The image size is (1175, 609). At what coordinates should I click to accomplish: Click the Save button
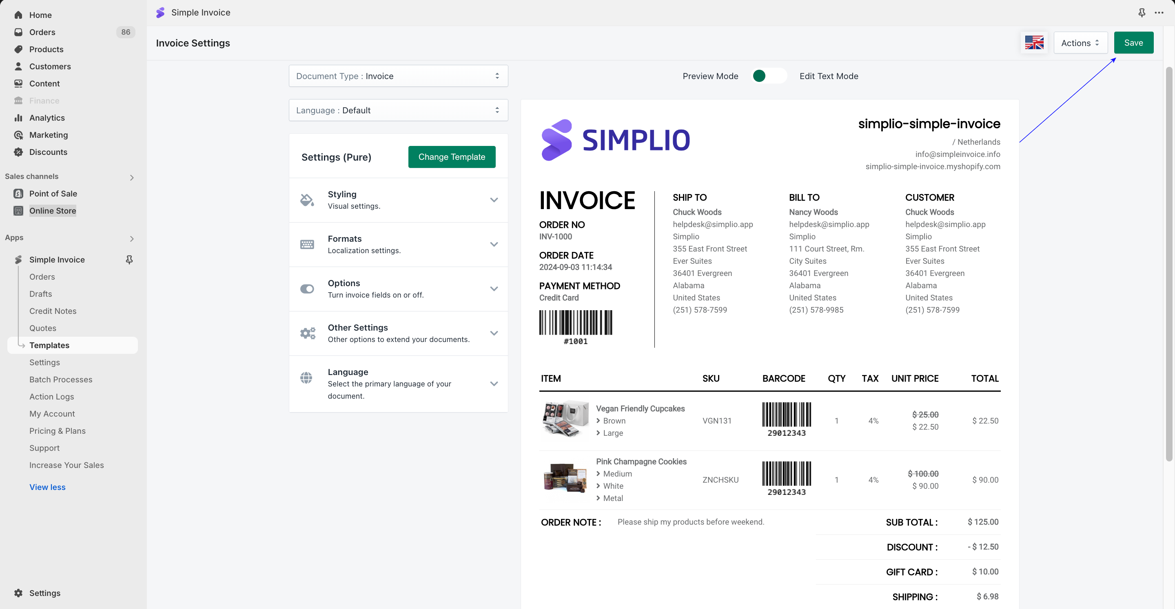[x=1133, y=43]
